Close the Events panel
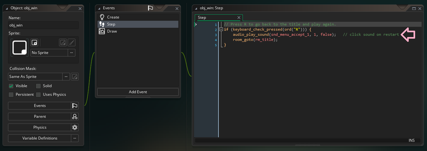This screenshot has width=427, height=151. click(177, 9)
